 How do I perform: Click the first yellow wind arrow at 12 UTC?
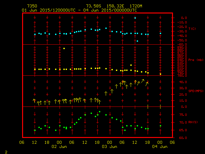[x=34, y=101]
